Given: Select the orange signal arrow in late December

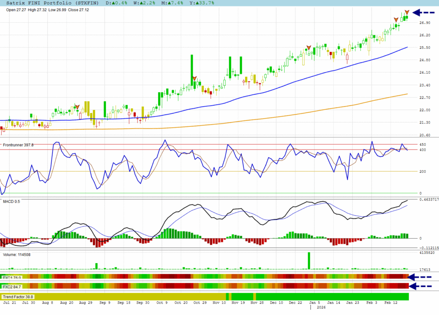Looking at the screenshot, I should pyautogui.click(x=308, y=48).
